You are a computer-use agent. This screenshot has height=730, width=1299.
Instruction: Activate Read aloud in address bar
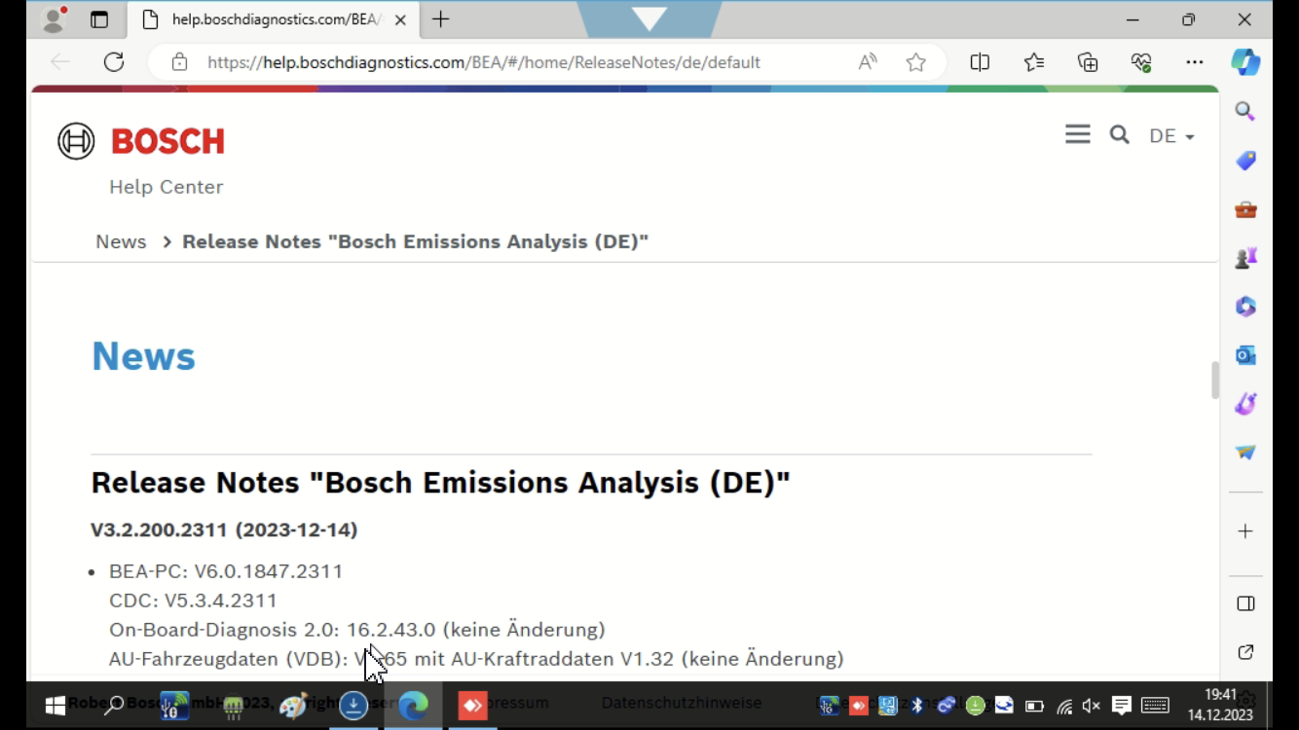tap(868, 62)
